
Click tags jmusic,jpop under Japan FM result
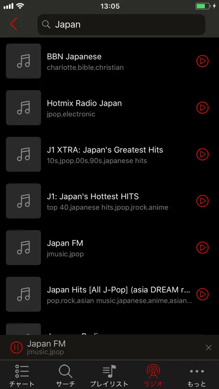[65, 254]
